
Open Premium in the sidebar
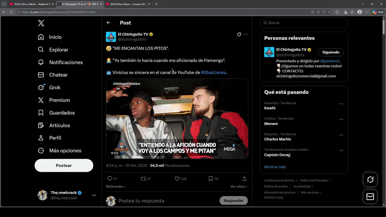click(x=54, y=100)
